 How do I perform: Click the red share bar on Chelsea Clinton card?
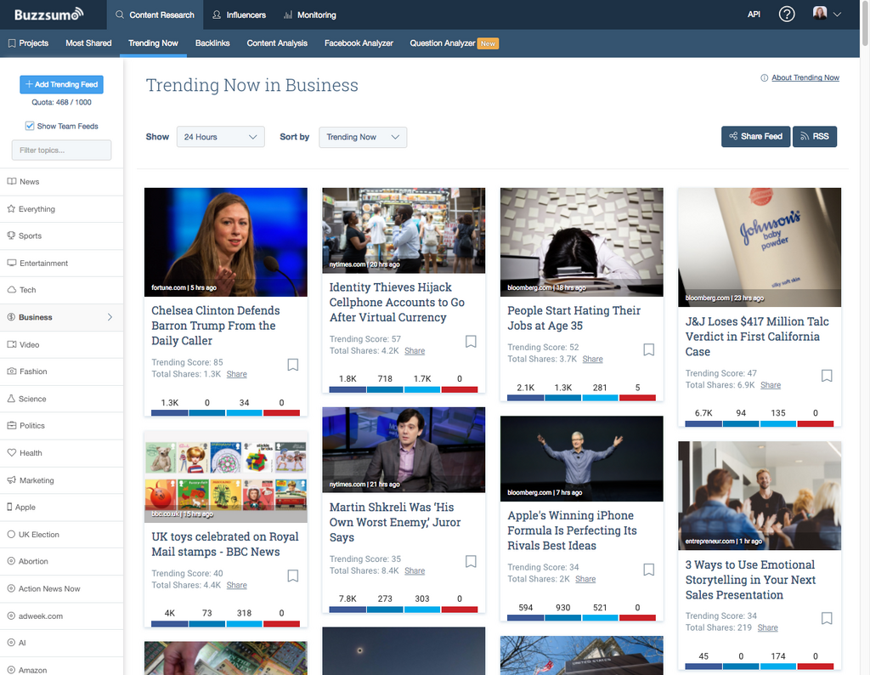(x=281, y=412)
